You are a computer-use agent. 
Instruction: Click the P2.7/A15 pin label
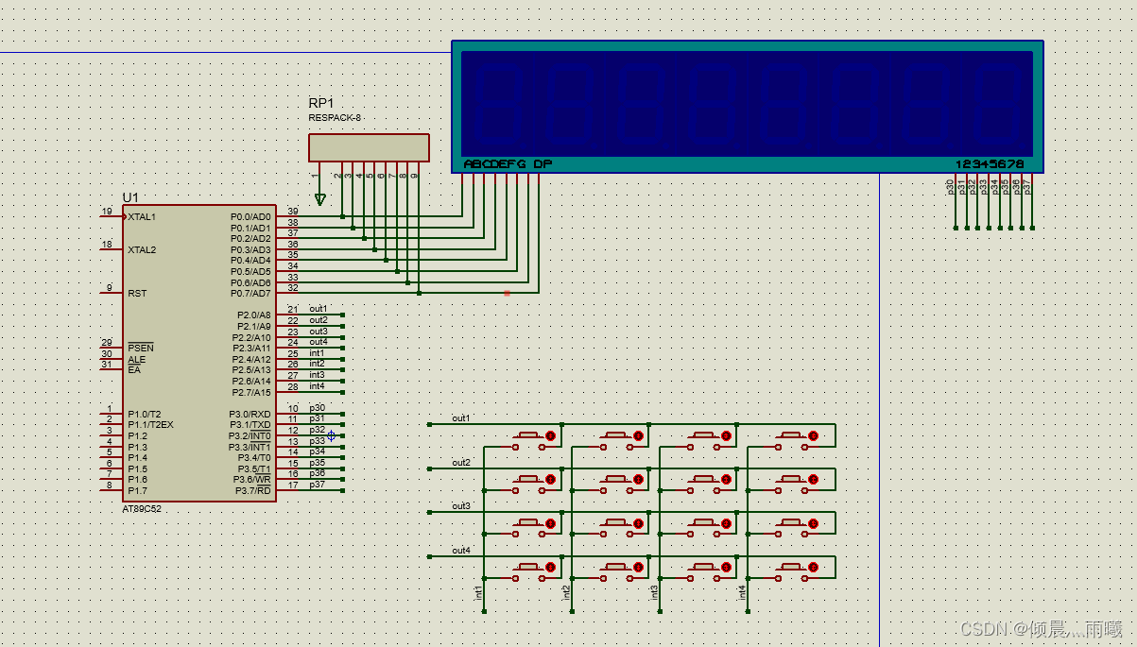pos(251,392)
